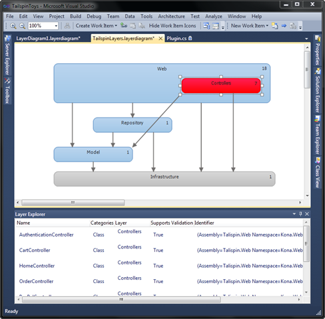Click the grayed icon right of the blue arrow

pos(293,26)
